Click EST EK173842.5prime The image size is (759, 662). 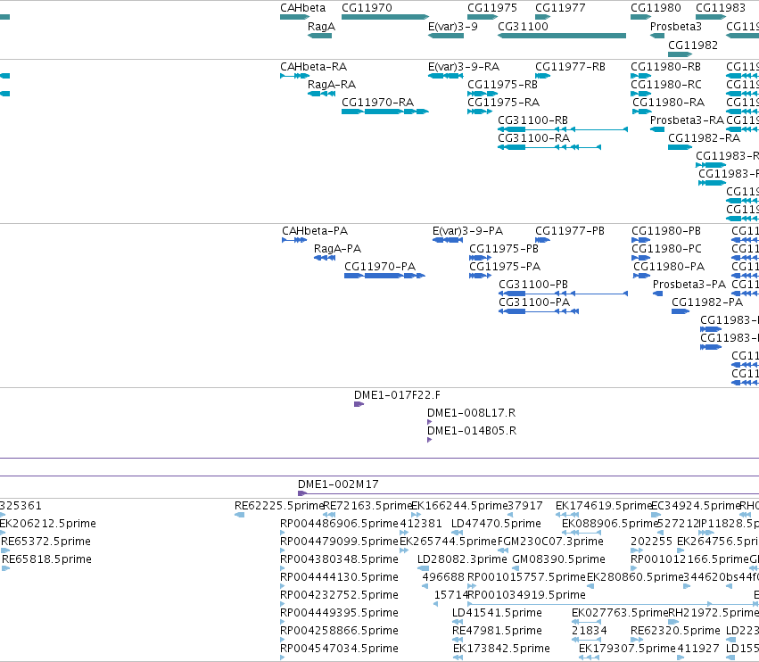pos(458,658)
